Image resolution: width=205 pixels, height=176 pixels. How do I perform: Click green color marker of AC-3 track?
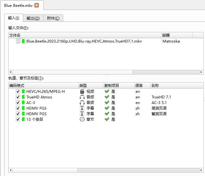pyautogui.click(x=23, y=103)
